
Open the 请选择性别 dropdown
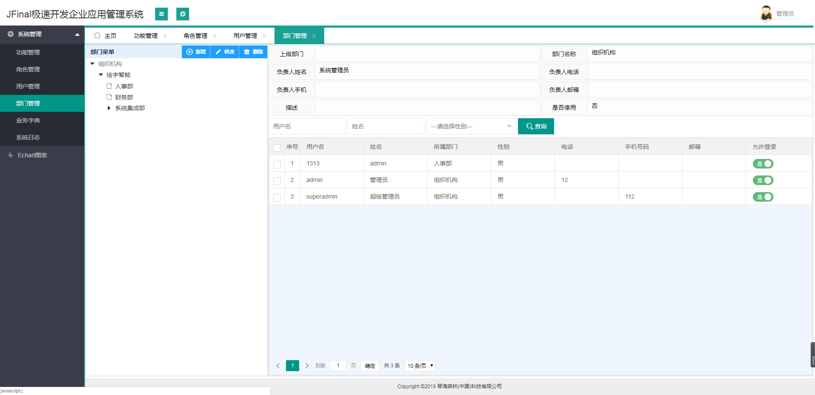471,126
